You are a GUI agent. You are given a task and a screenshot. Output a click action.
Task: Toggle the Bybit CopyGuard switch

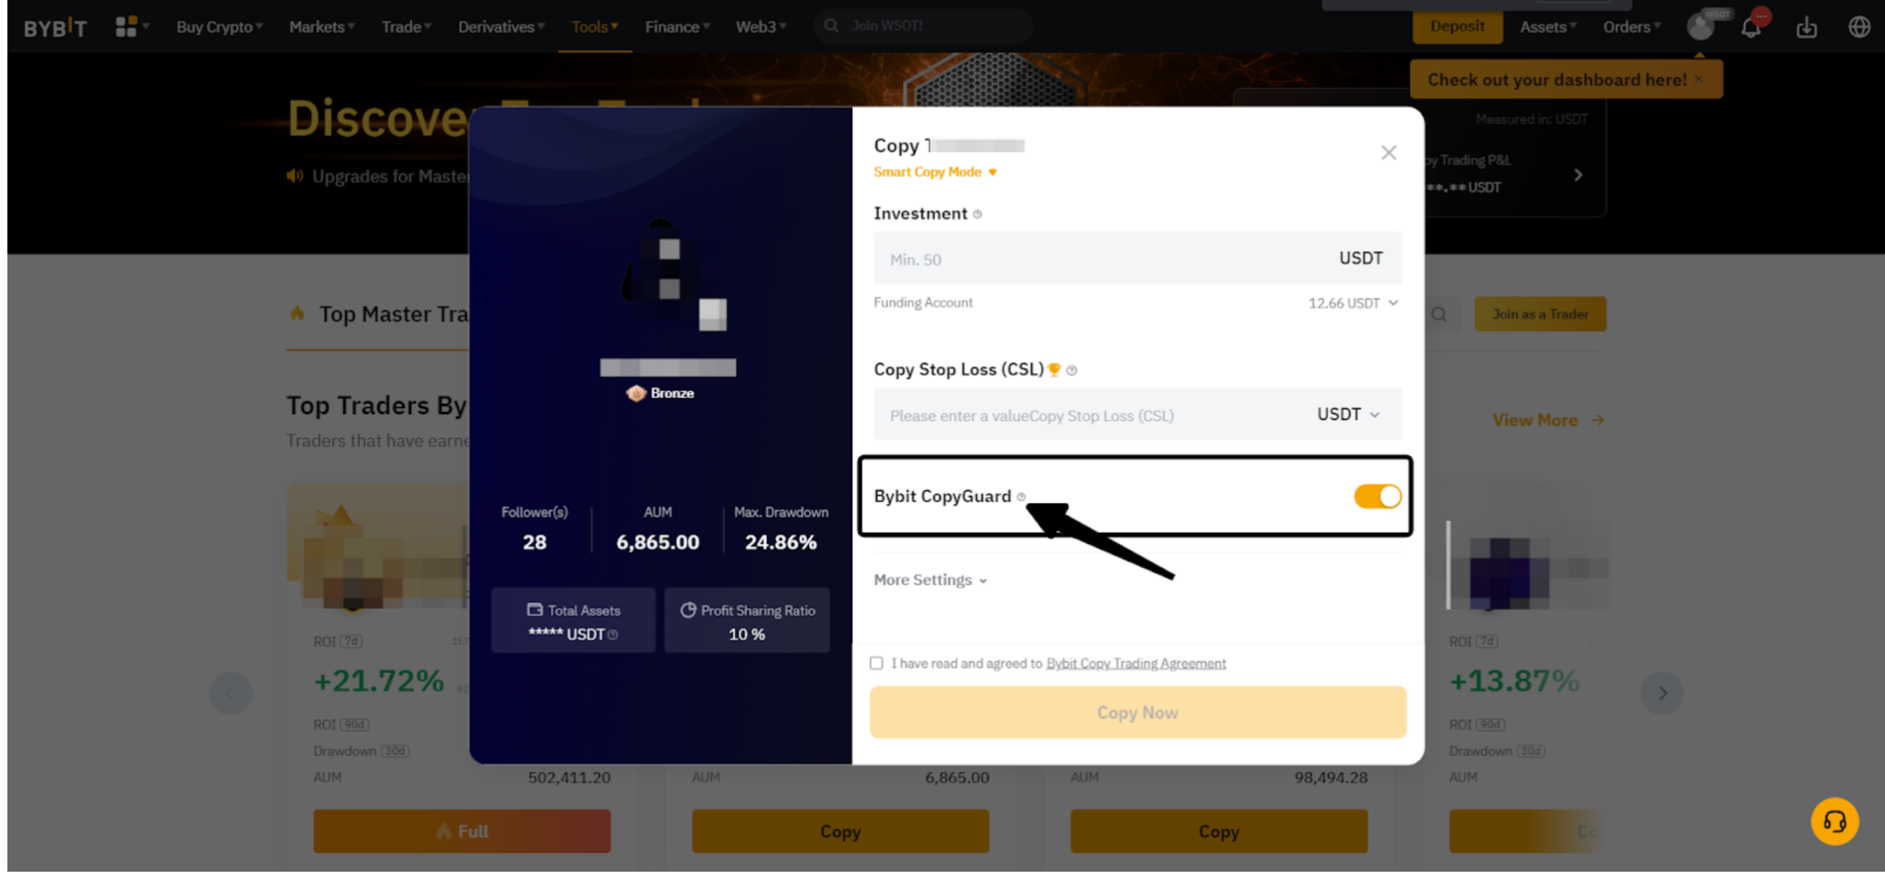click(x=1377, y=496)
